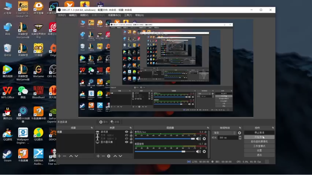Toggle visibility eye for 显示器采集 source

point(126,142)
